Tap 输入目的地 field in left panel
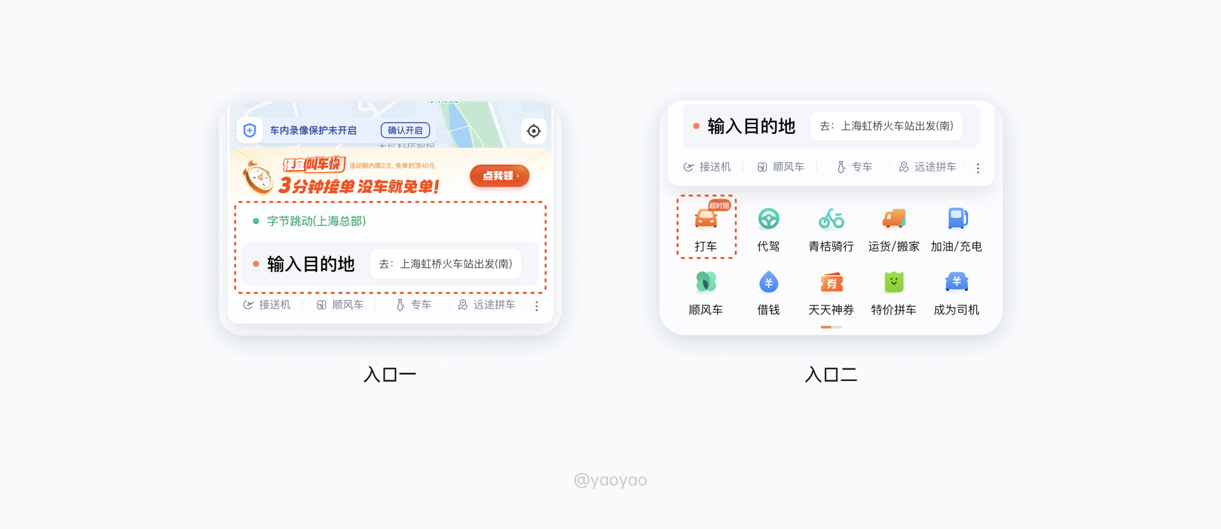Viewport: 1221px width, 529px height. click(x=390, y=264)
